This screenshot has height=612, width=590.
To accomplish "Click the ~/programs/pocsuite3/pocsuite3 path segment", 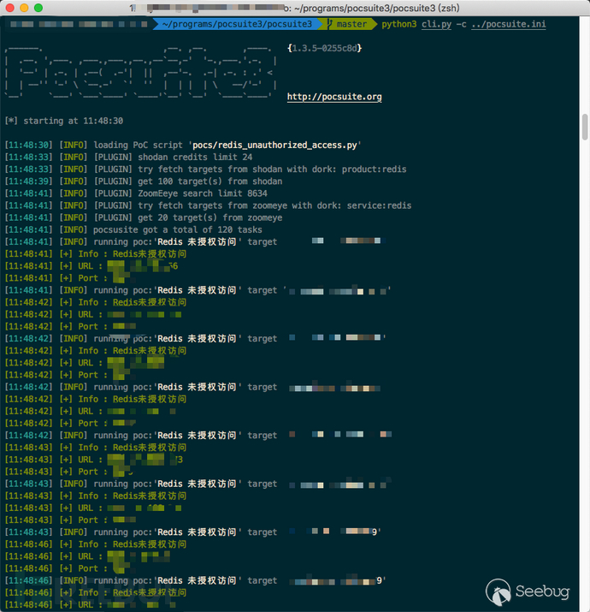I will [x=237, y=24].
